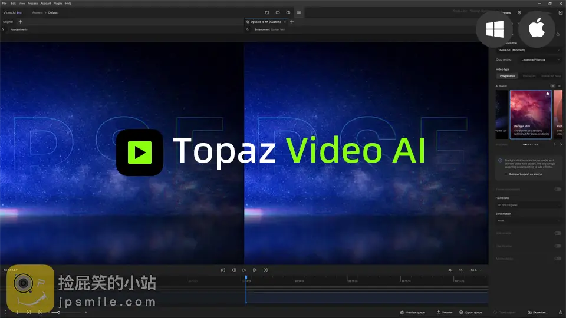Close the Upscale to 4K (Custom) tab

pos(285,22)
